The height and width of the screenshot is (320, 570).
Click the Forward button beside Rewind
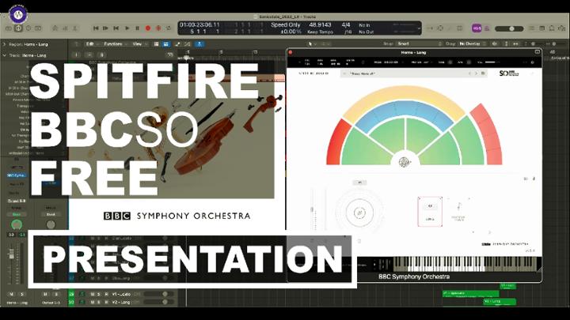(x=106, y=28)
